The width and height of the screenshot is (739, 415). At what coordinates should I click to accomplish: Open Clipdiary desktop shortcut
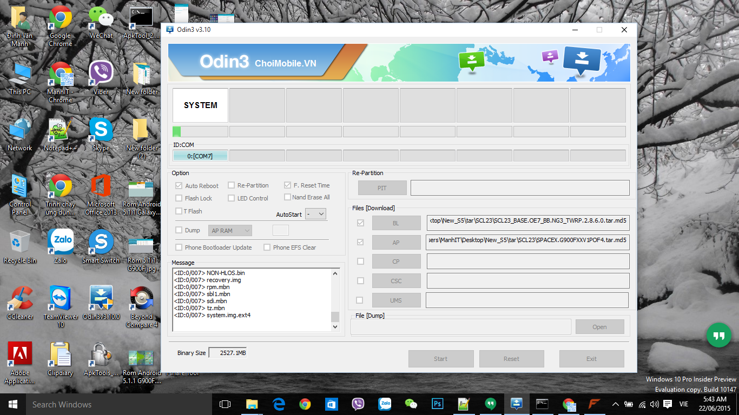click(60, 359)
